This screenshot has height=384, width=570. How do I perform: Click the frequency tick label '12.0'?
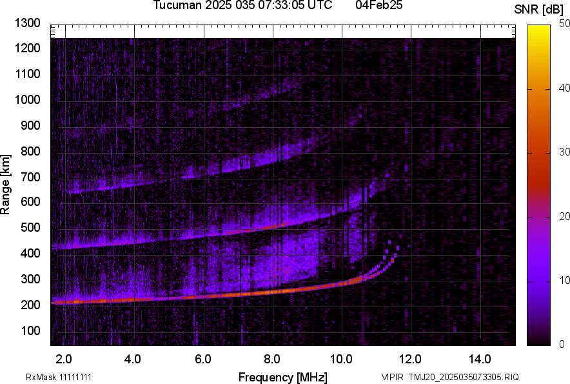click(x=410, y=359)
